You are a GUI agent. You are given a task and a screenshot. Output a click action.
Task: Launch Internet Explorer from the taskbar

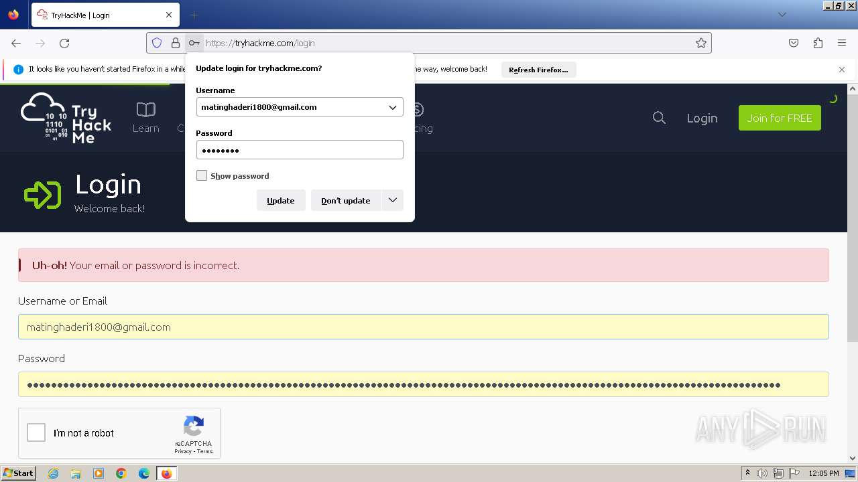point(53,473)
